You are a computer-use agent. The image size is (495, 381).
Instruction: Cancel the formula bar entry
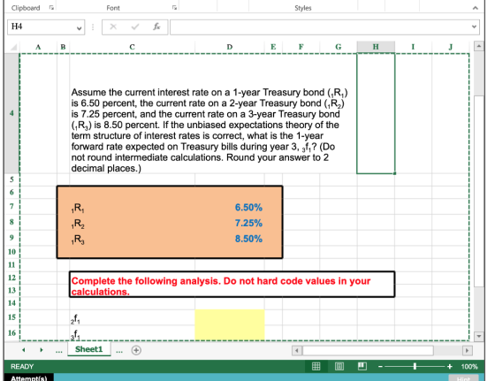pyautogui.click(x=113, y=27)
